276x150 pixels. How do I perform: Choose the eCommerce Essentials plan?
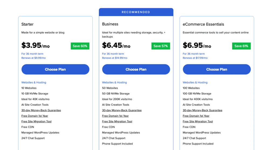[x=217, y=69]
